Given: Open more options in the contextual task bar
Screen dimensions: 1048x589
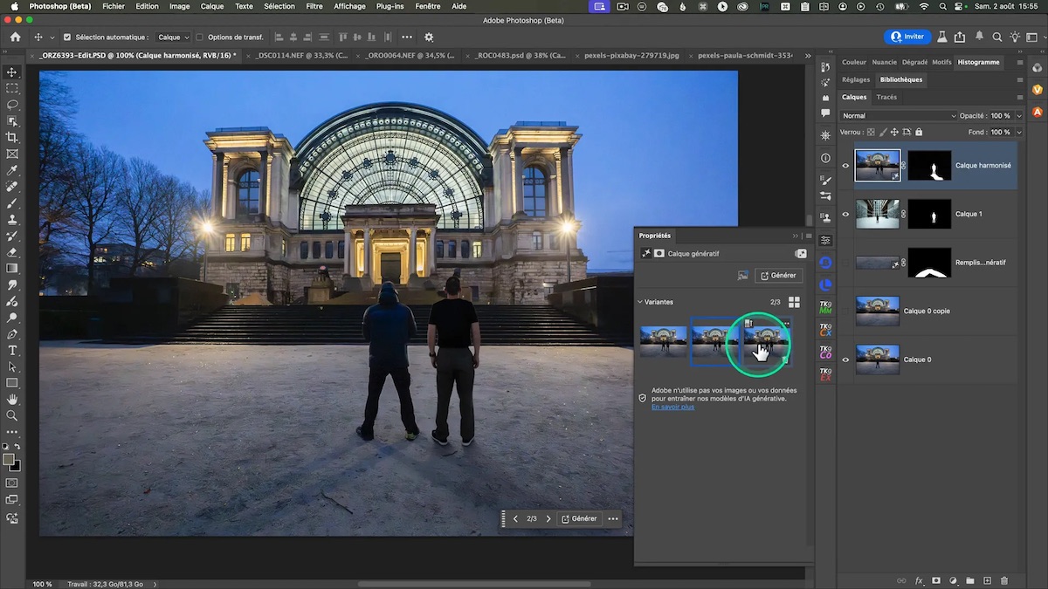Looking at the screenshot, I should (x=613, y=518).
